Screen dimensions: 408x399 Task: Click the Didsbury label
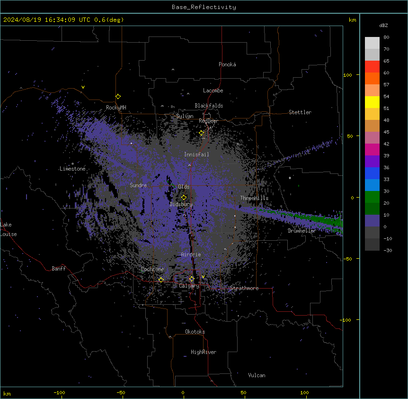pyautogui.click(x=181, y=204)
